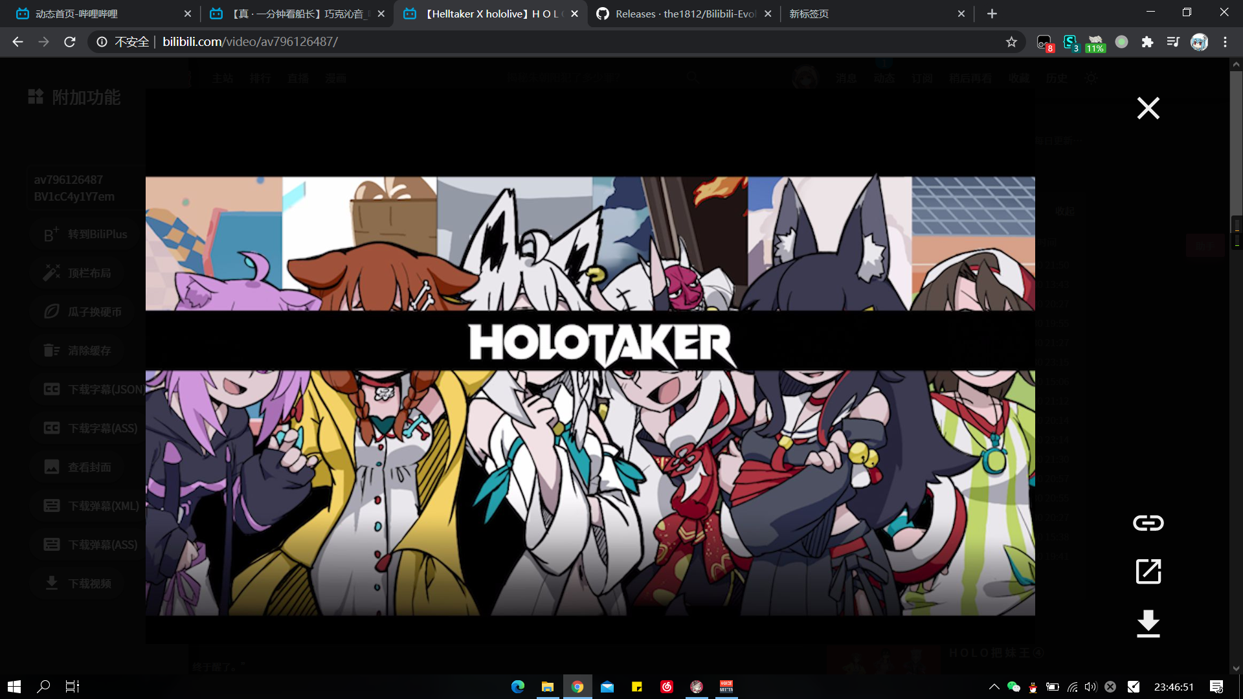Image resolution: width=1243 pixels, height=699 pixels.
Task: Open Chrome three-dot menu
Action: tap(1225, 42)
